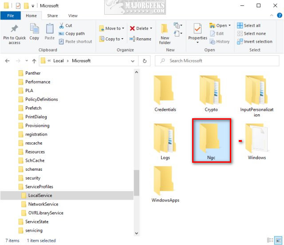This screenshot has width=284, height=245.
Task: Click Select all in the ribbon
Action: [248, 26]
